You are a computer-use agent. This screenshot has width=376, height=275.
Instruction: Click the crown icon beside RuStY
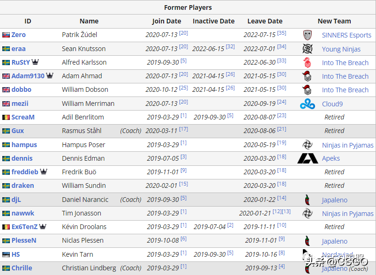coord(36,62)
